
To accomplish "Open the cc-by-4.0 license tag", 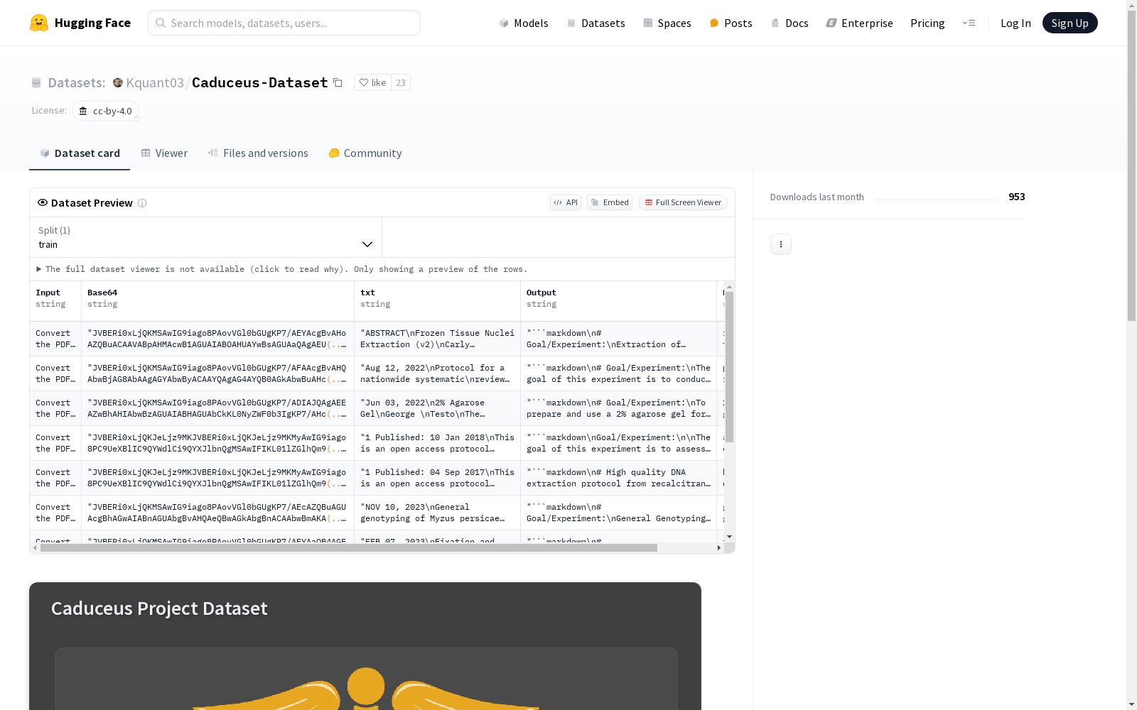I will tap(105, 111).
